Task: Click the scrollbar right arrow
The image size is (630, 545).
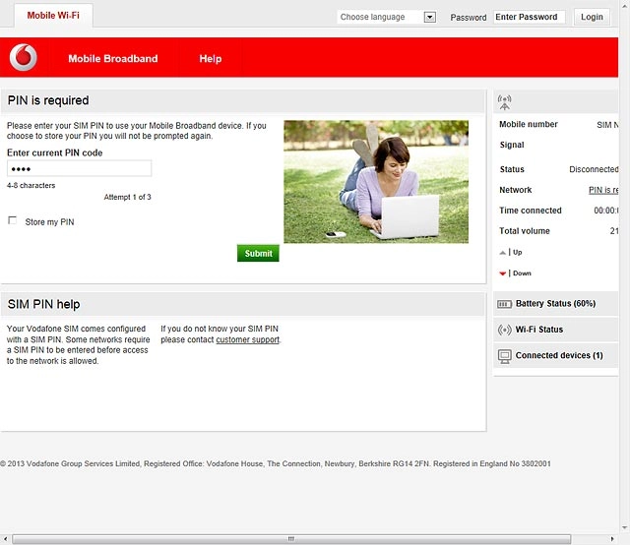Action: pyautogui.click(x=612, y=539)
